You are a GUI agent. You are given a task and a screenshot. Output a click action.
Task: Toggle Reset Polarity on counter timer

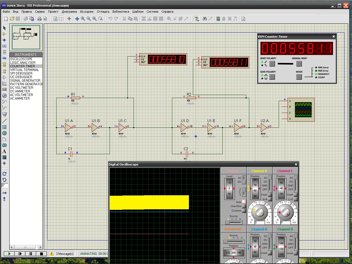pyautogui.click(x=272, y=64)
